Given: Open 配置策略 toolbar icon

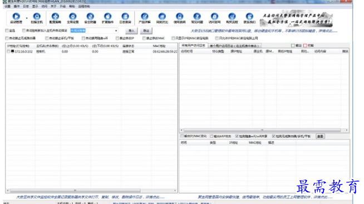Looking at the screenshot, I should click(55, 17).
